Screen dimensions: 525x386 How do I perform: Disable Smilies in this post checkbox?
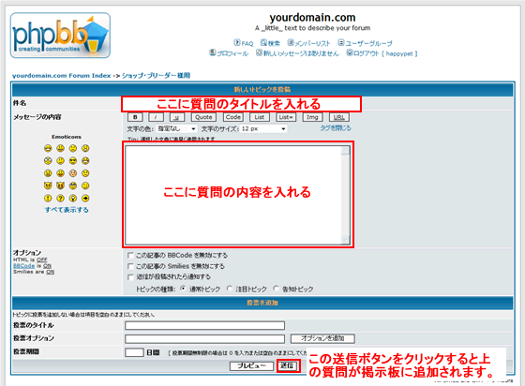130,267
